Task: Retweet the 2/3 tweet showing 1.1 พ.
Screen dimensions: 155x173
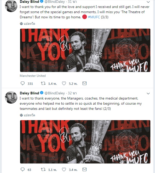Action: tap(43, 169)
